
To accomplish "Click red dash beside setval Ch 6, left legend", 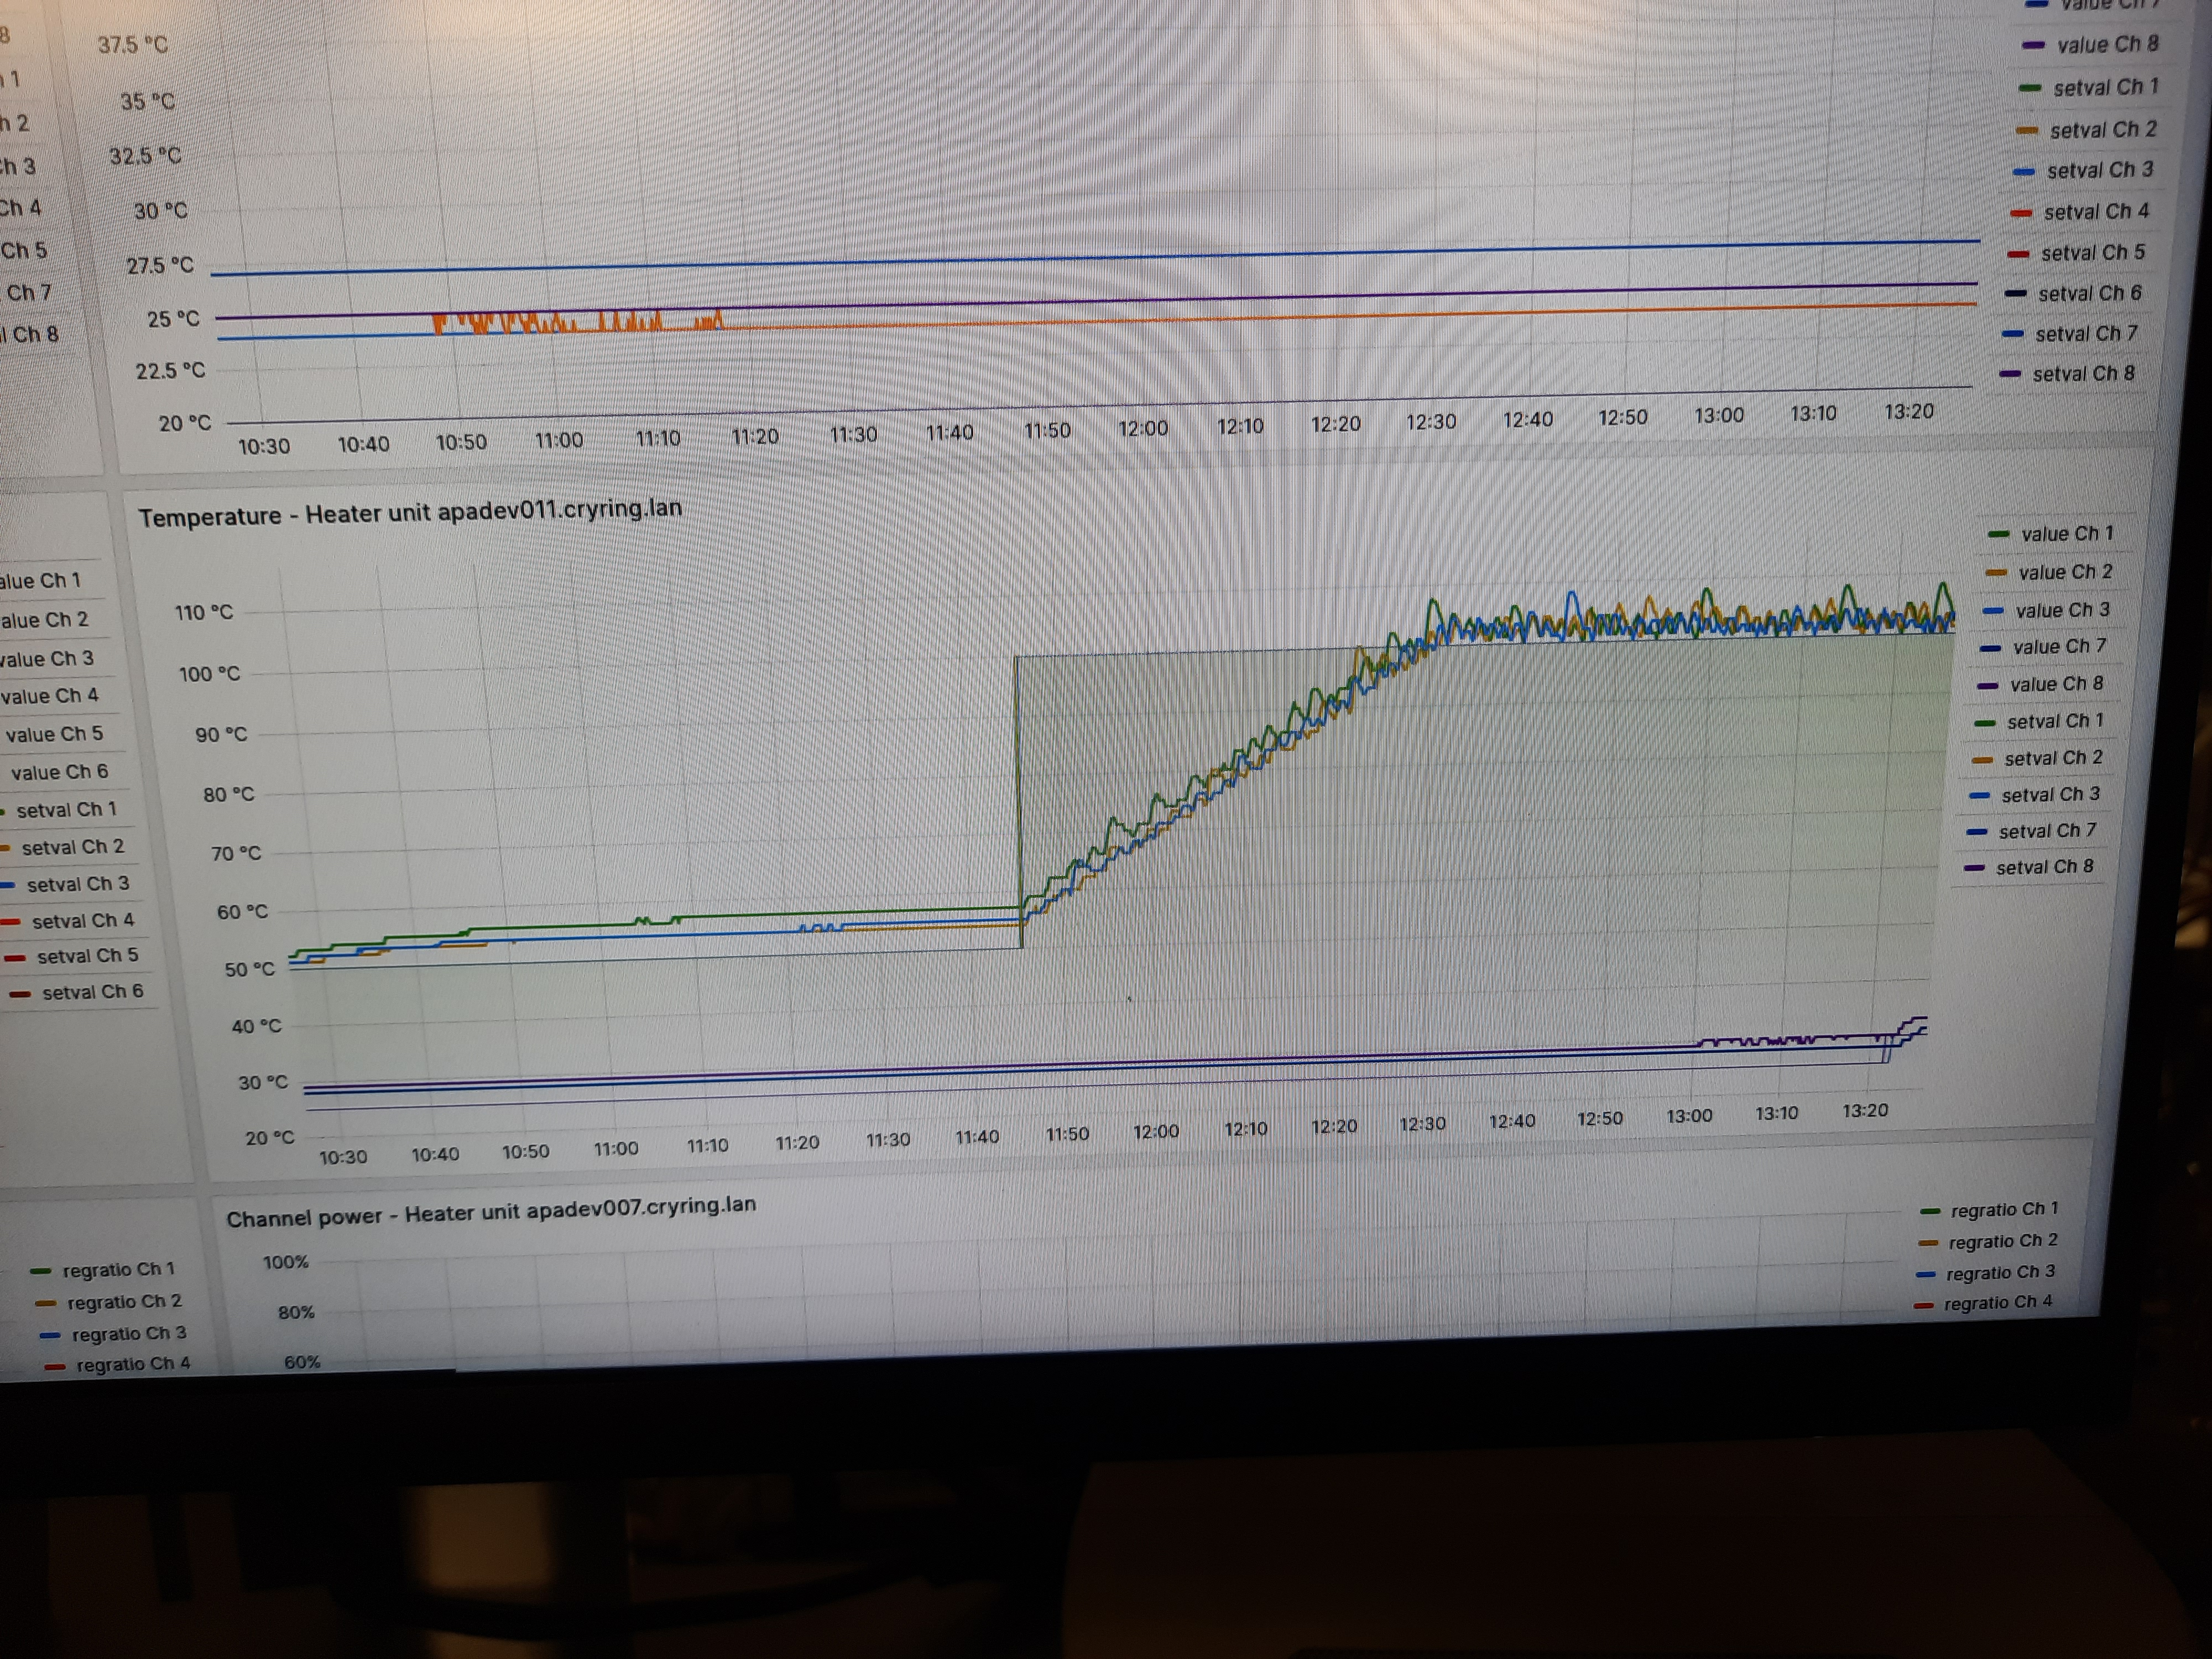I will pyautogui.click(x=20, y=994).
